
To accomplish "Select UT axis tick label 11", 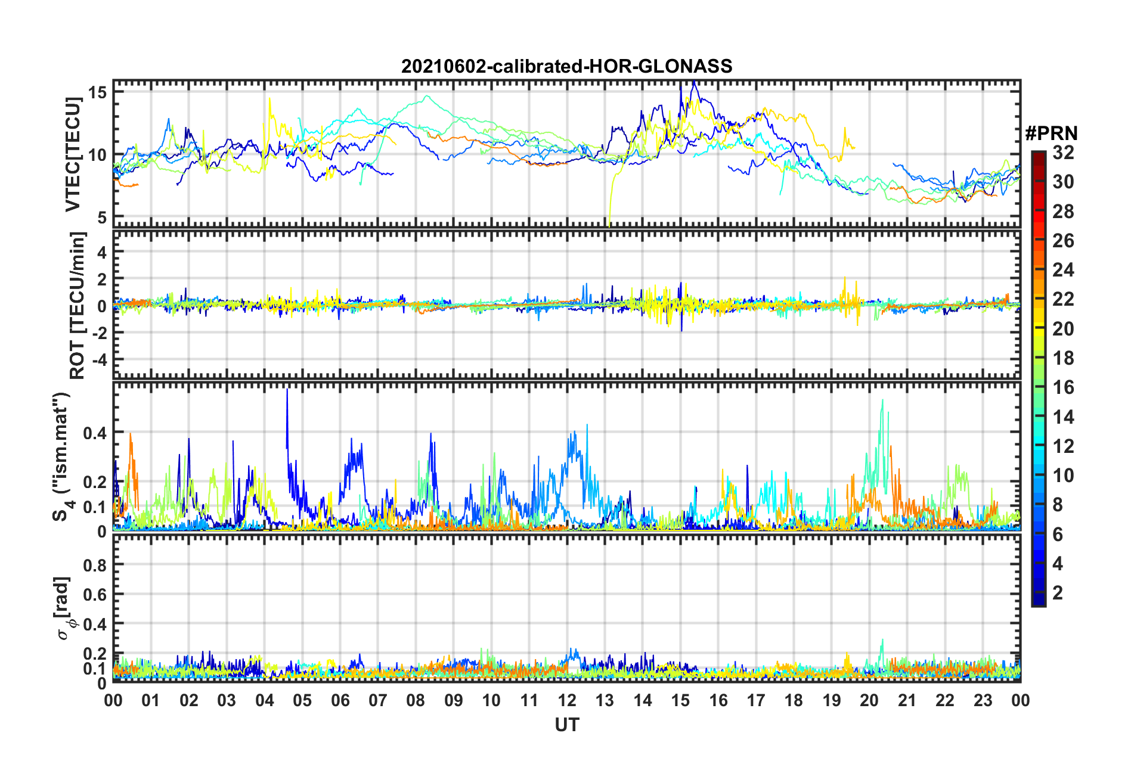I will click(x=529, y=700).
